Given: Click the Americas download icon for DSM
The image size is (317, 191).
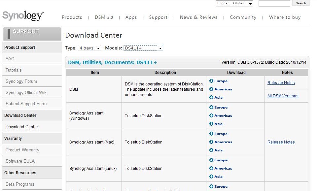Looking at the screenshot, I should 211,89.
